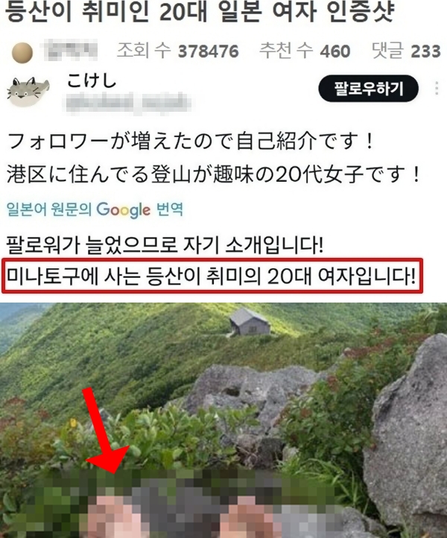Click the round tan author avatar
The height and width of the screenshot is (538, 447).
tap(22, 53)
